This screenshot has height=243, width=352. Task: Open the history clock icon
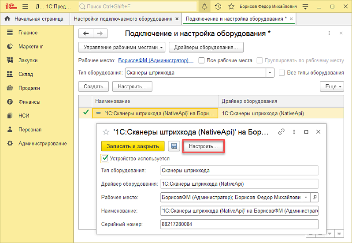coord(218,7)
